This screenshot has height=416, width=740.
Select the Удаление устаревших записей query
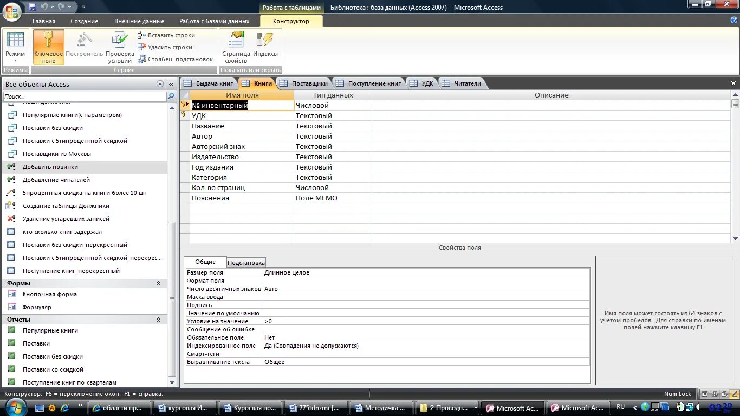[66, 219]
